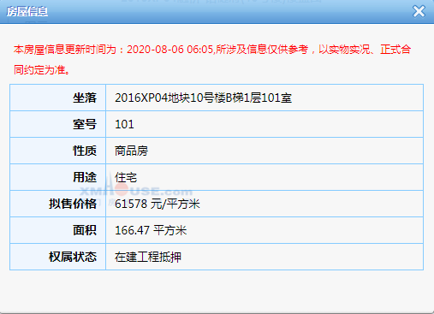Close the 房屋信息 dialog
434x314 pixels.
point(419,11)
